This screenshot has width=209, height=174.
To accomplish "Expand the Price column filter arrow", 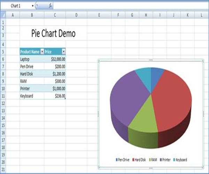I will click(63, 52).
